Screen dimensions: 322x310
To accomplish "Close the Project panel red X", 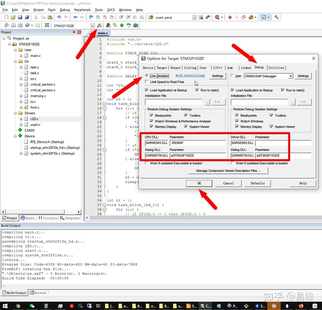I will pos(79,32).
